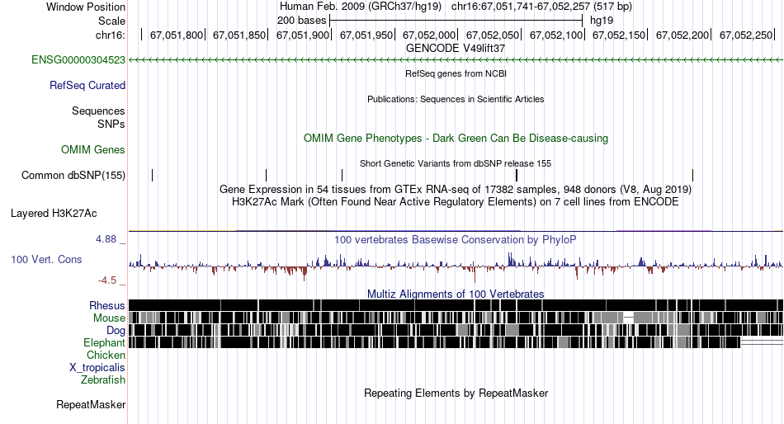The image size is (784, 424).
Task: Click the 67,052,250 ruler coordinate
Action: click(x=747, y=35)
